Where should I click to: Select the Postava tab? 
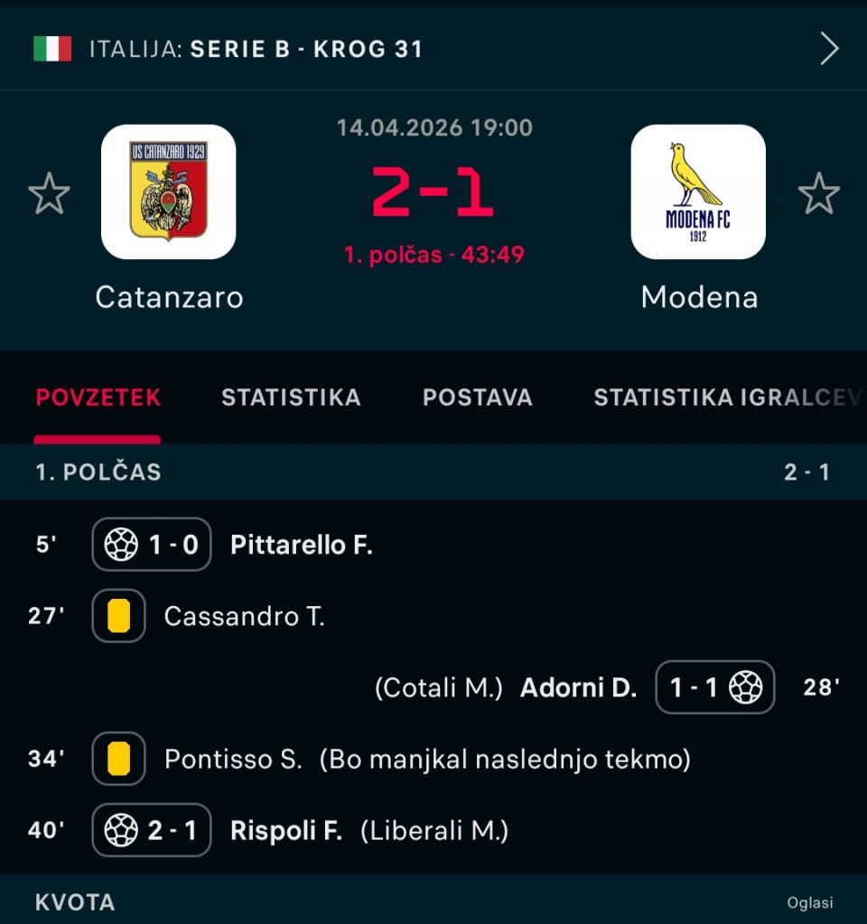click(x=478, y=397)
